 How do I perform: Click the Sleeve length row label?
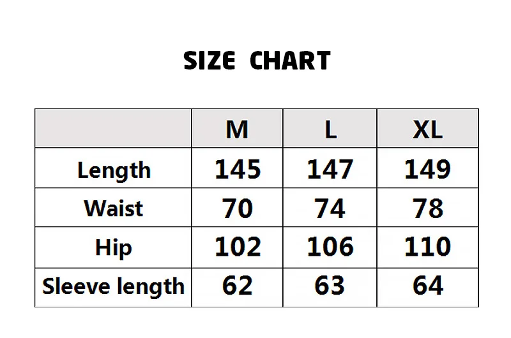coord(113,287)
